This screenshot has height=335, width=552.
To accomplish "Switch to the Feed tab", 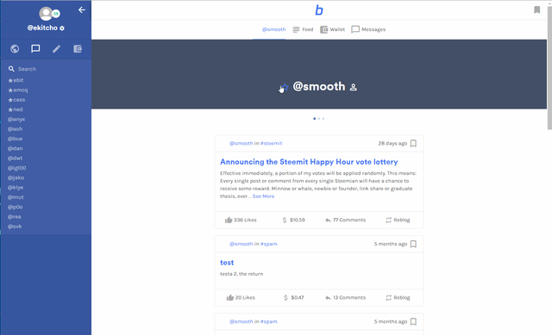I will (303, 29).
